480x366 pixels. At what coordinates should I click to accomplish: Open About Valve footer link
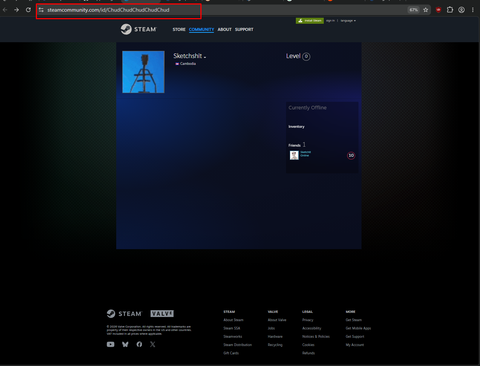pyautogui.click(x=277, y=320)
